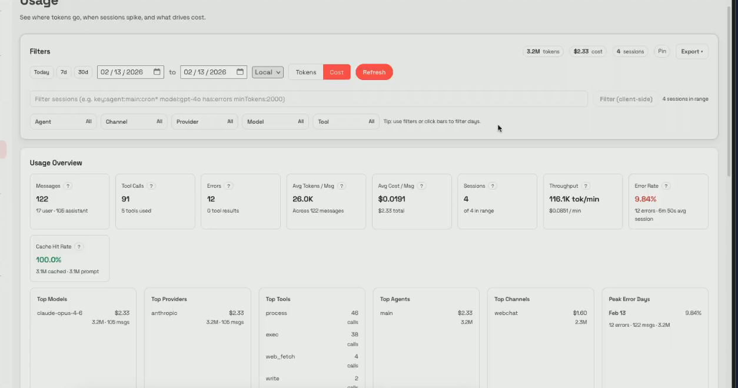Click help icon next to Throughput
738x388 pixels.
click(x=586, y=186)
